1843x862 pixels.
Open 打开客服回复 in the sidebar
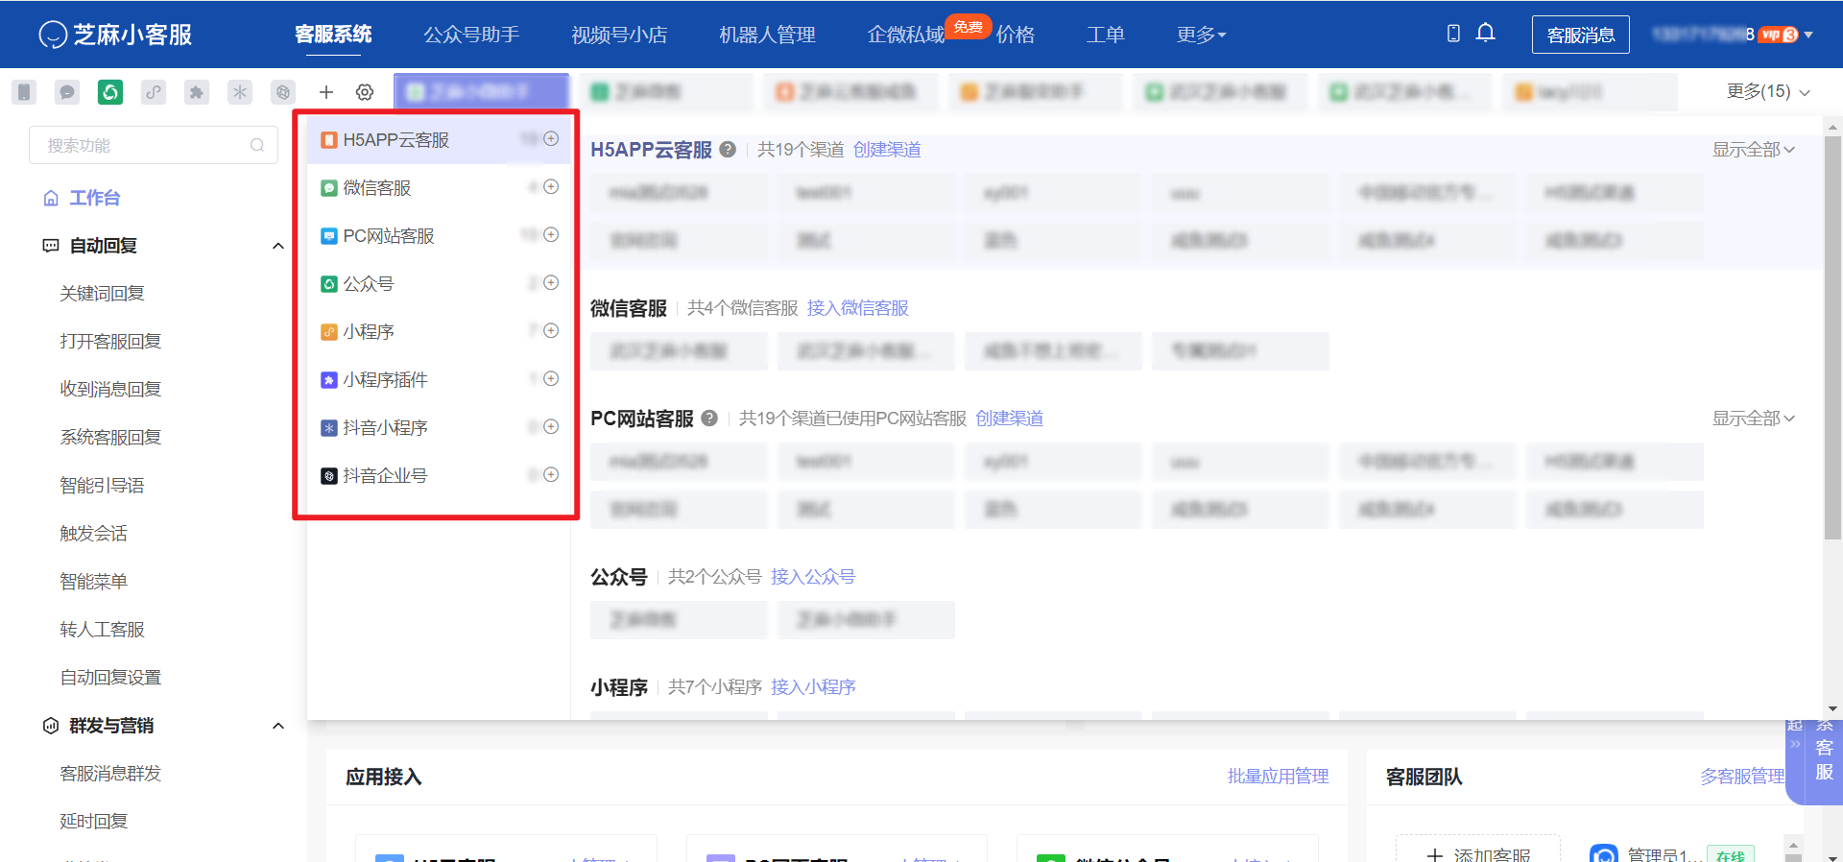pos(110,342)
